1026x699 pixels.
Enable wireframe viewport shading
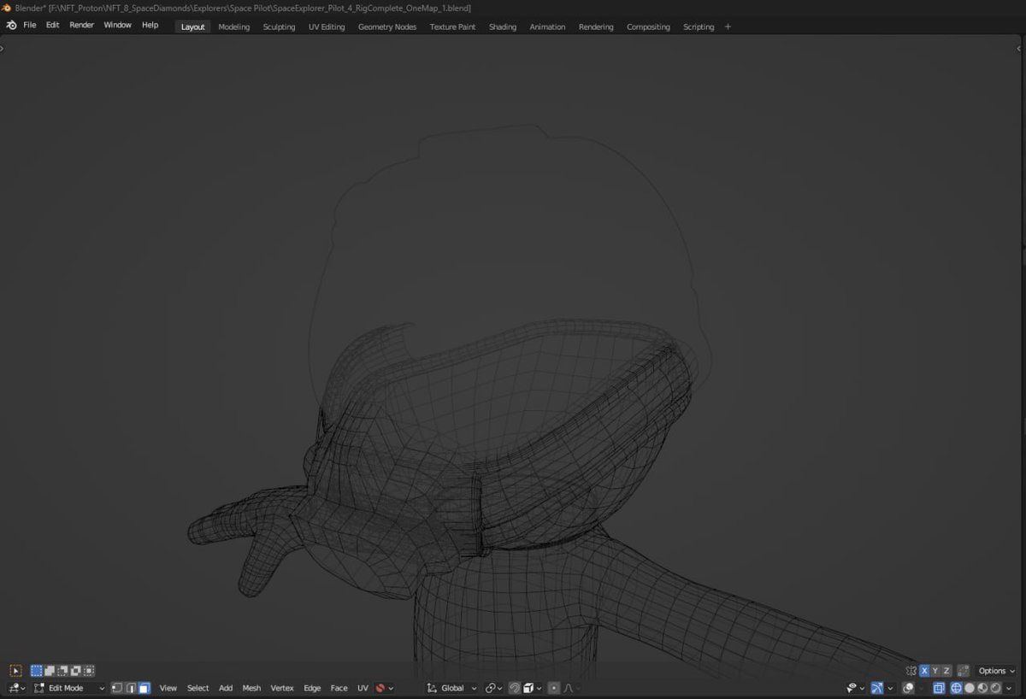pos(957,688)
